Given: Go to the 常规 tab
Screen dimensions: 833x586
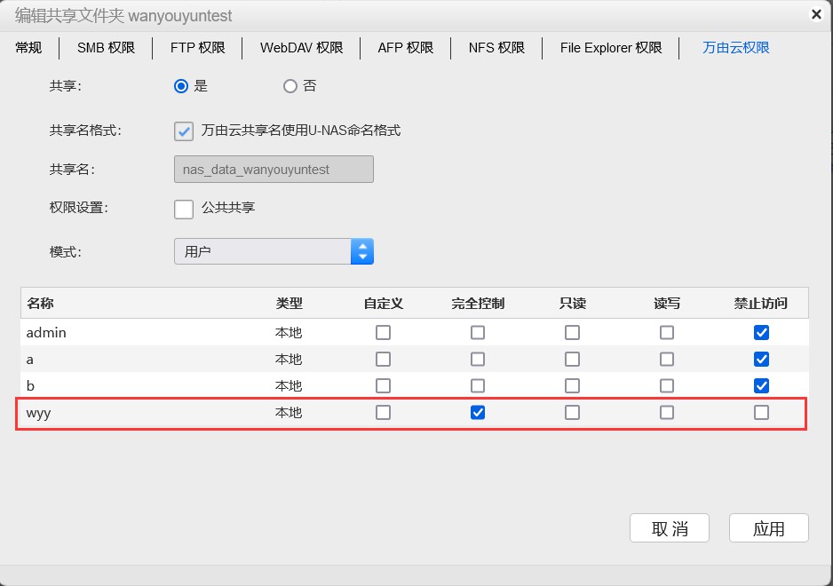Looking at the screenshot, I should pyautogui.click(x=28, y=48).
